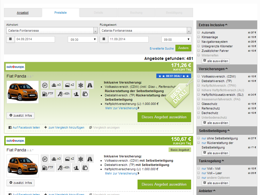
Task: Open the Rückgabeort location dropdown
Action: coord(146,31)
